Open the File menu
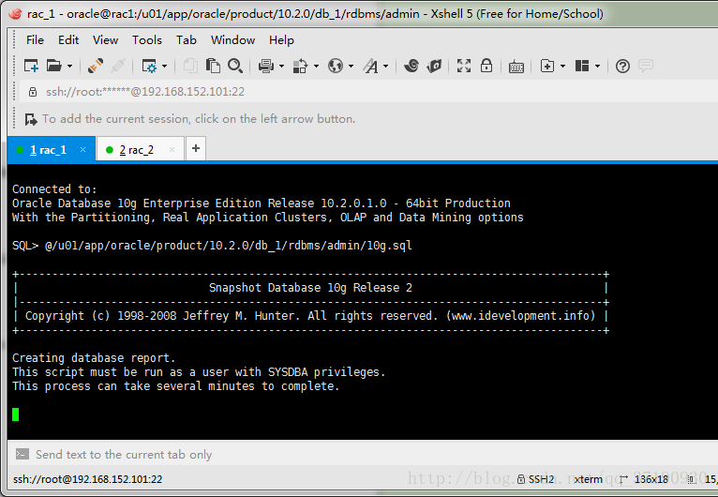This screenshot has width=718, height=497. click(35, 40)
